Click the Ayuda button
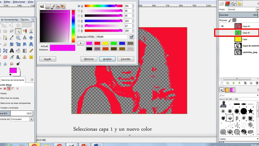Image resolution: width=259 pixels, height=146 pixels. tap(48, 59)
